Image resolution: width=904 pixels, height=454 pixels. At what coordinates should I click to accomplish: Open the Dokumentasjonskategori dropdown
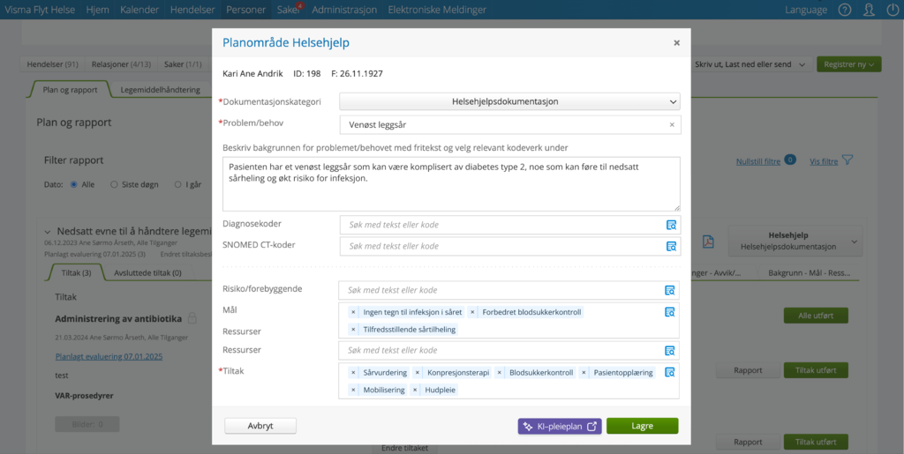pyautogui.click(x=509, y=101)
